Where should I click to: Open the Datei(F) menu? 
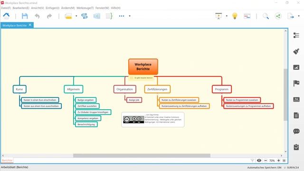6,8
